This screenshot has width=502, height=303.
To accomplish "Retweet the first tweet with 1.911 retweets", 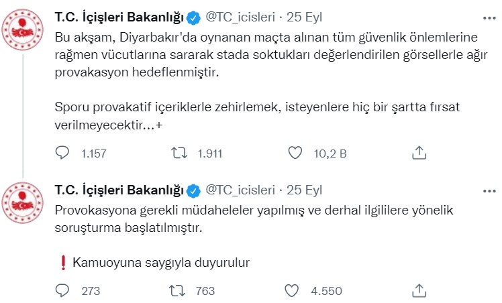I will pos(178,154).
